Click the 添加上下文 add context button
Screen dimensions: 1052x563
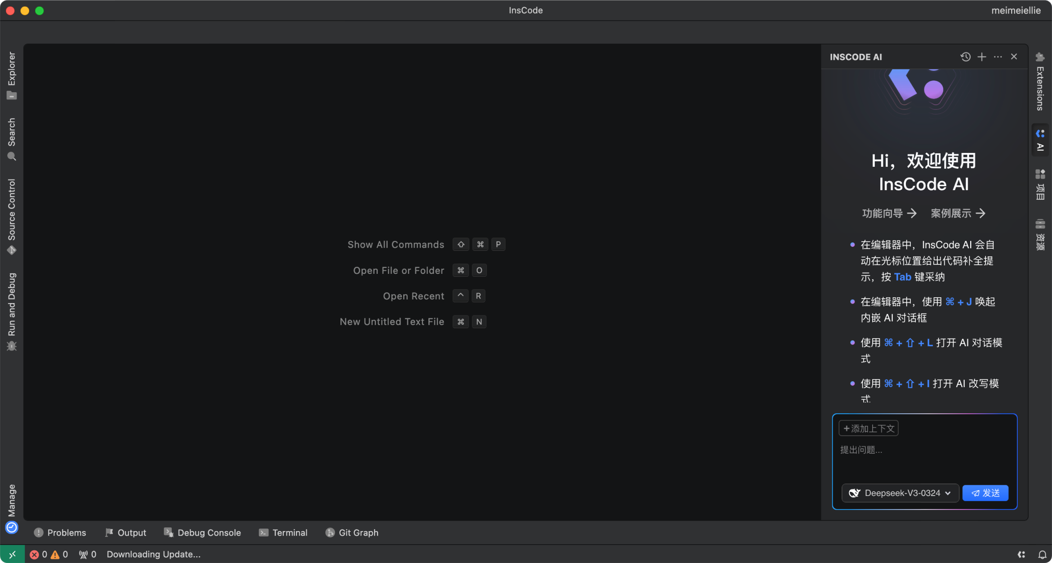869,428
